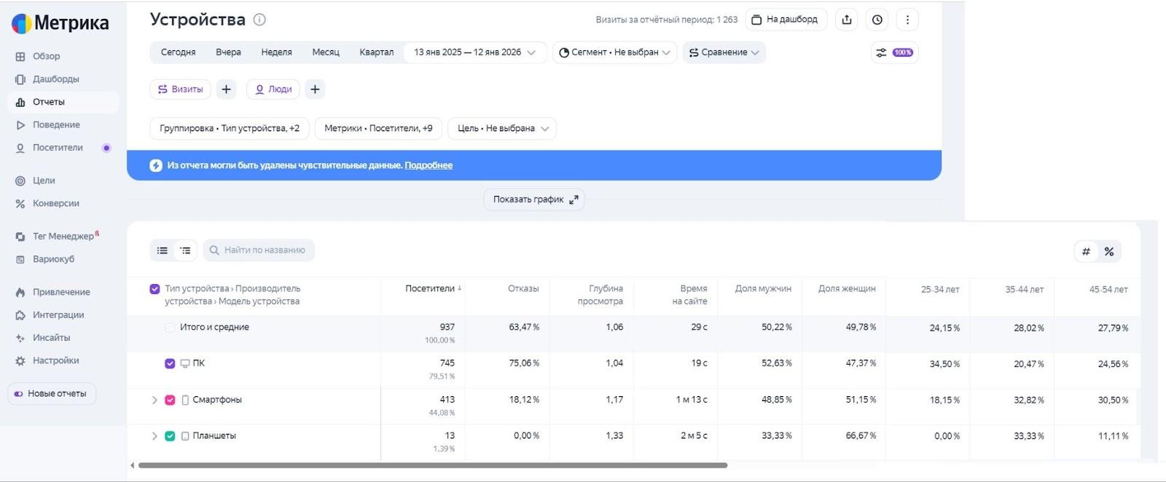Open the three-dot more options menu

click(907, 20)
